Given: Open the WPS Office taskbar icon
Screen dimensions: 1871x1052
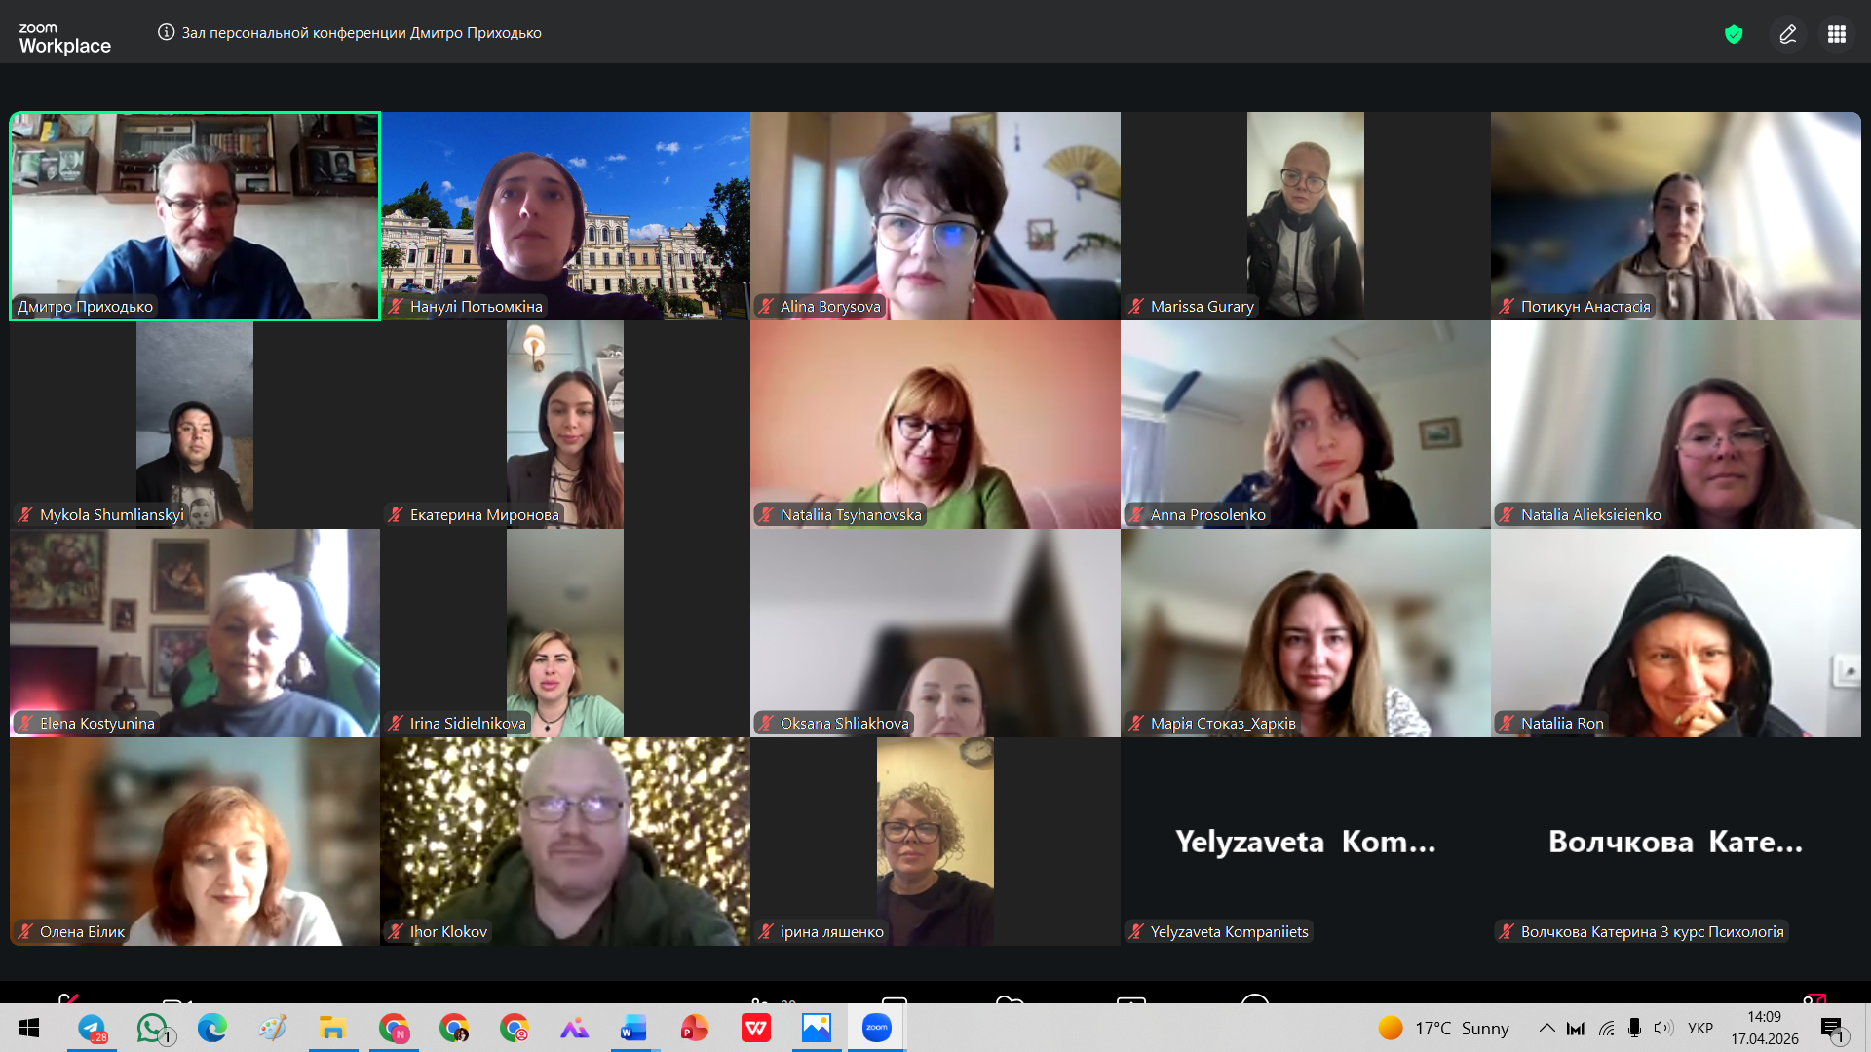Looking at the screenshot, I should pos(755,1028).
